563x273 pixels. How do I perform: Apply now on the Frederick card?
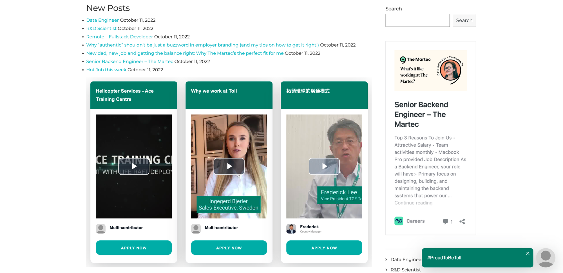pos(324,248)
